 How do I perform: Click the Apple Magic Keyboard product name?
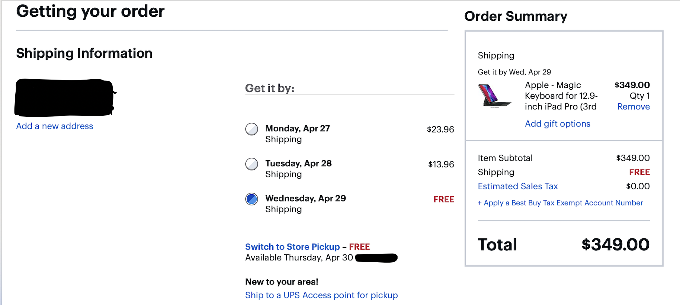561,96
